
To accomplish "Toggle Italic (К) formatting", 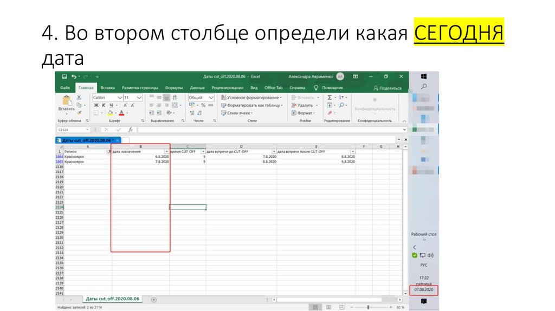I will click(x=104, y=105).
